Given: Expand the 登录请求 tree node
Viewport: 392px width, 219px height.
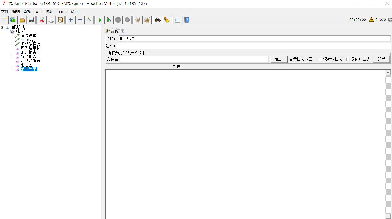Looking at the screenshot, I should (12, 36).
